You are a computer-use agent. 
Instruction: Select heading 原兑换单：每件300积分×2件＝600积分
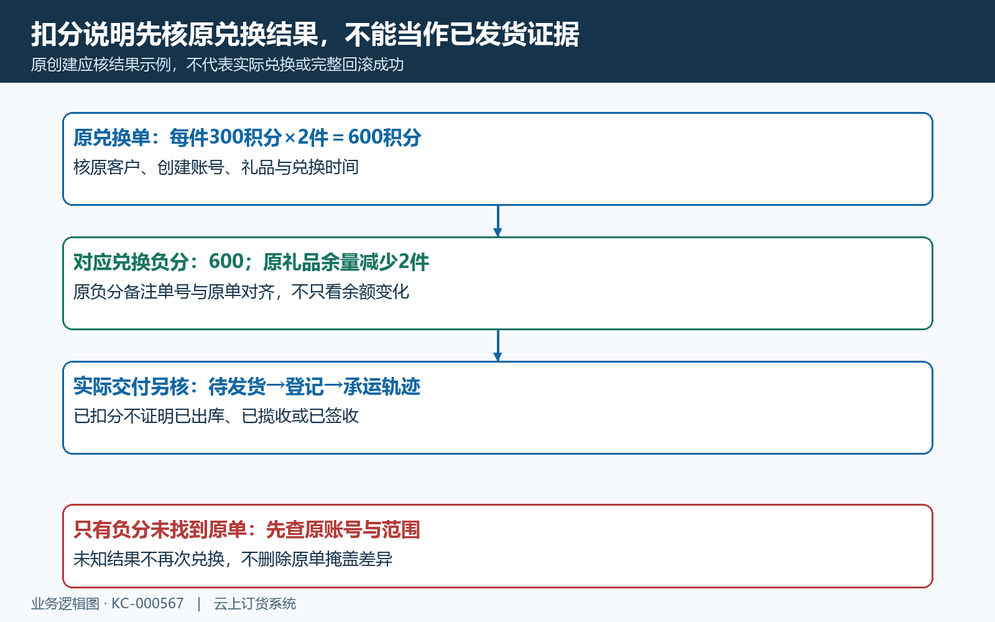pos(247,137)
